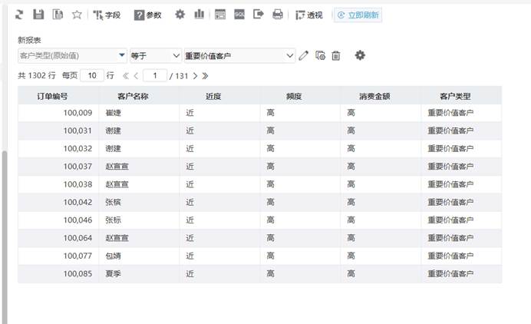Click customer name 张标 in row 100,046

113,220
